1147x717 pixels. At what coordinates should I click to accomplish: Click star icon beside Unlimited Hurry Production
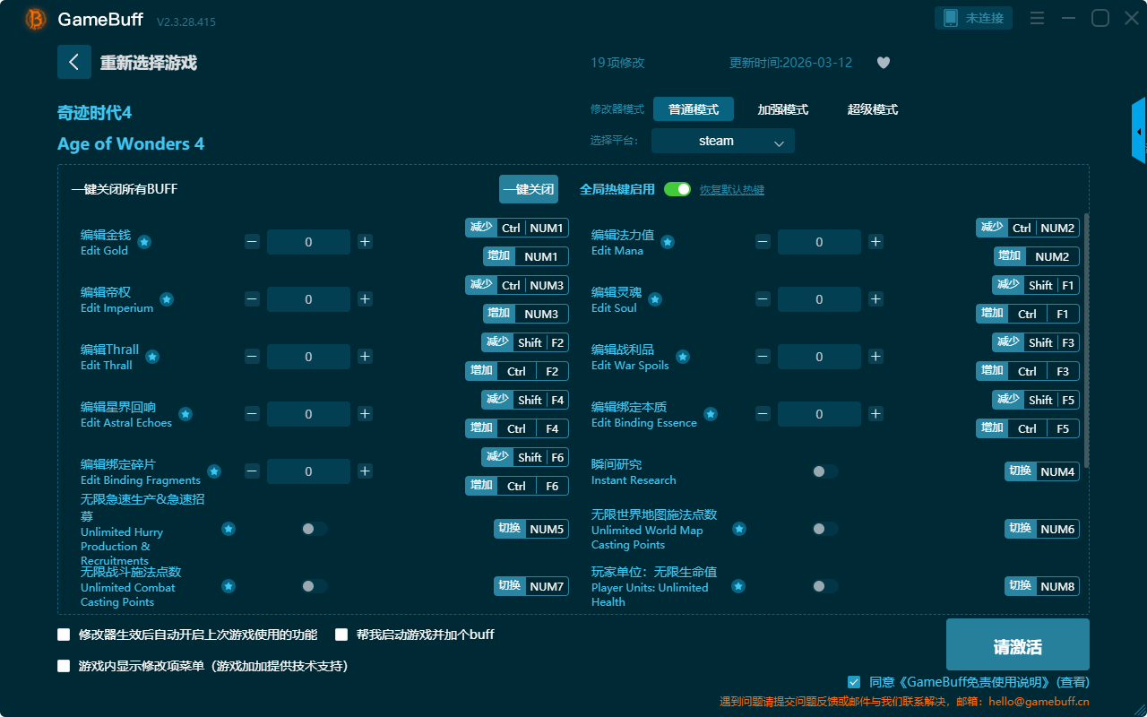point(229,529)
